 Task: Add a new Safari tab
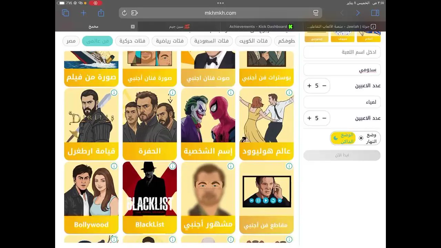point(83,13)
